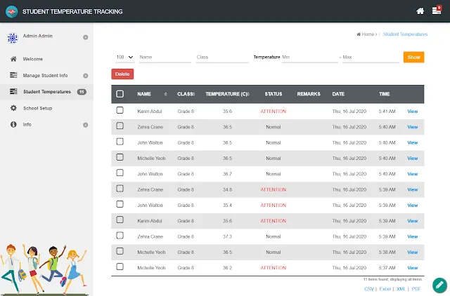
Task: Toggle the select-all checkbox in table header
Action: (x=120, y=94)
